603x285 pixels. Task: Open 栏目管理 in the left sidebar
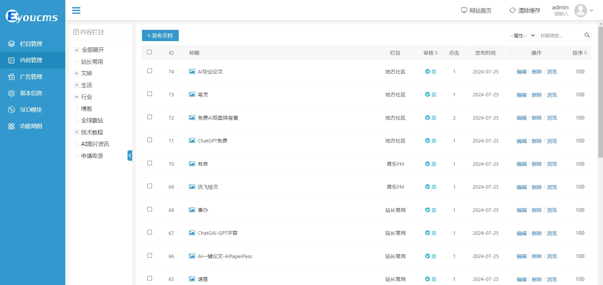point(31,44)
